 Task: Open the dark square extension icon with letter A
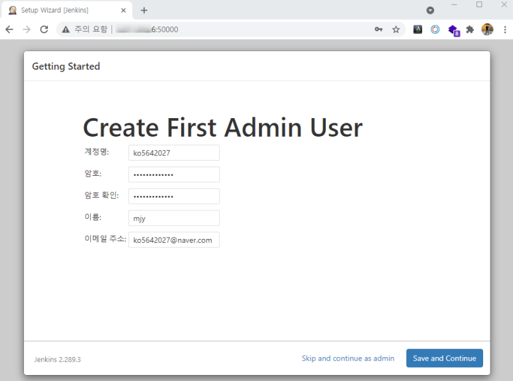click(x=417, y=29)
